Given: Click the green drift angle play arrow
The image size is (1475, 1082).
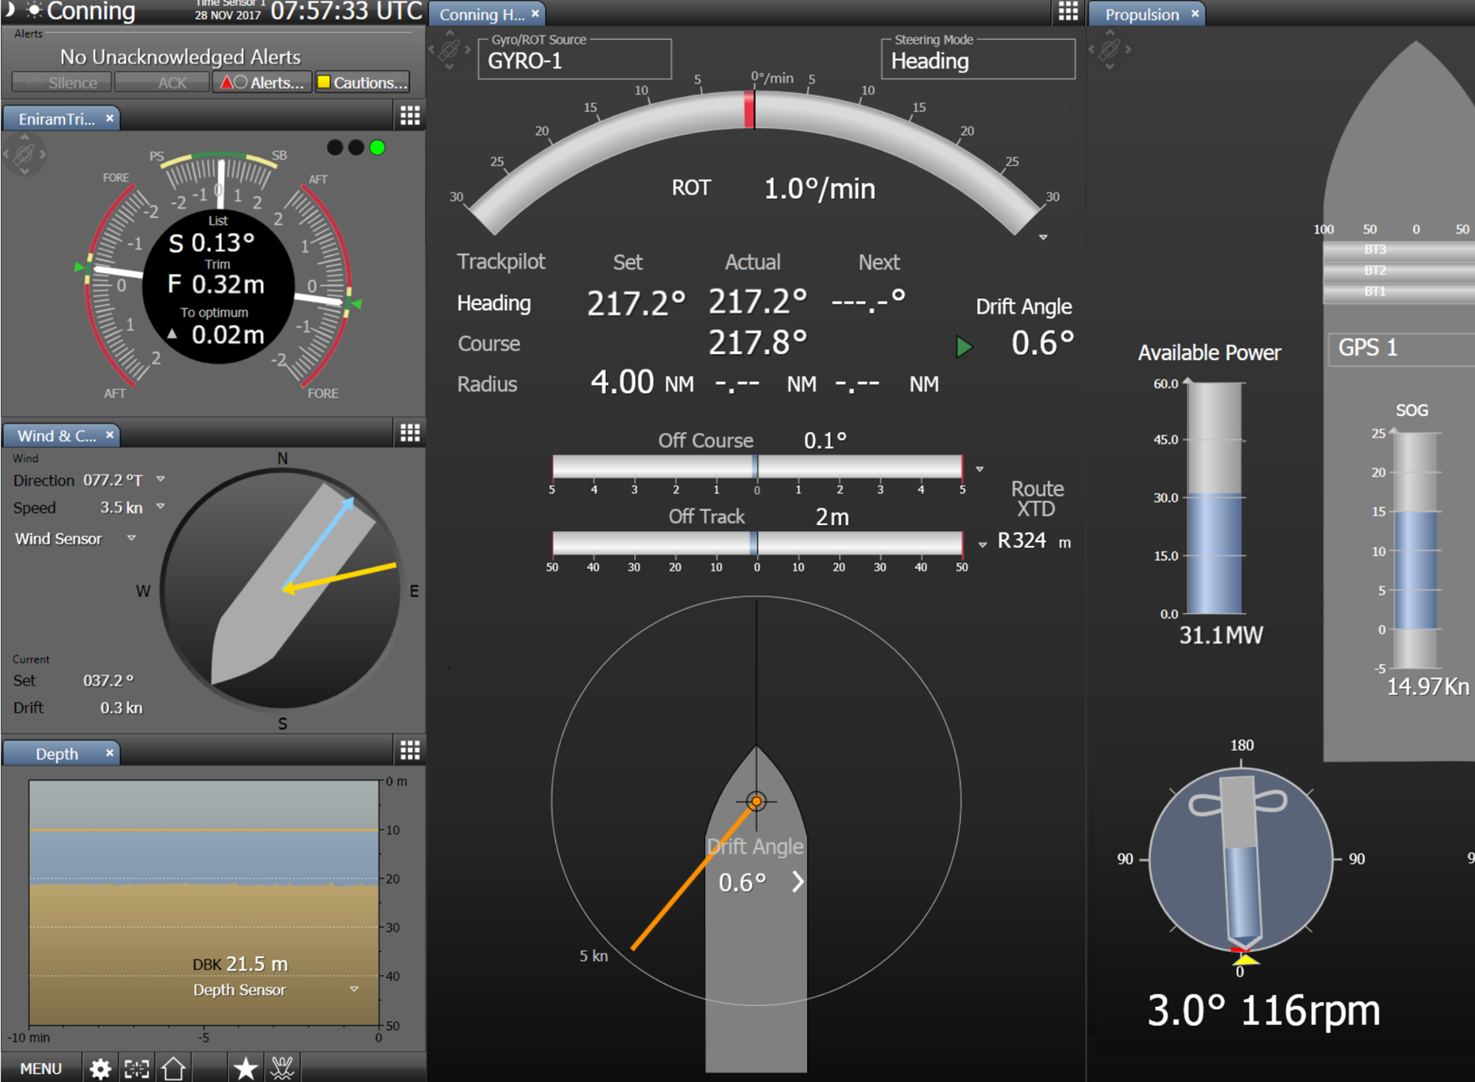Looking at the screenshot, I should click(x=964, y=346).
